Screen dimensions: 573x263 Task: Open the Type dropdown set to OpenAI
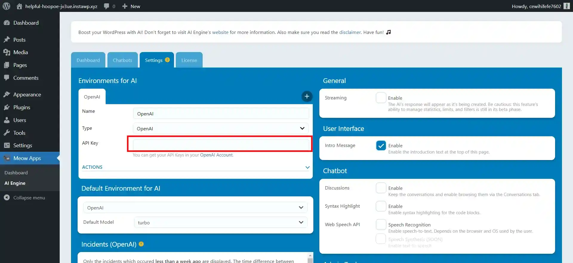click(x=221, y=129)
